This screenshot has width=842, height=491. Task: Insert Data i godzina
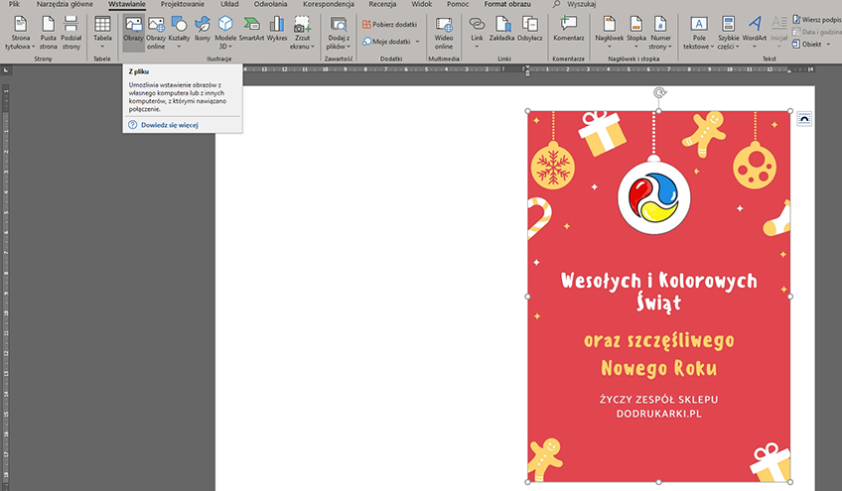click(817, 32)
